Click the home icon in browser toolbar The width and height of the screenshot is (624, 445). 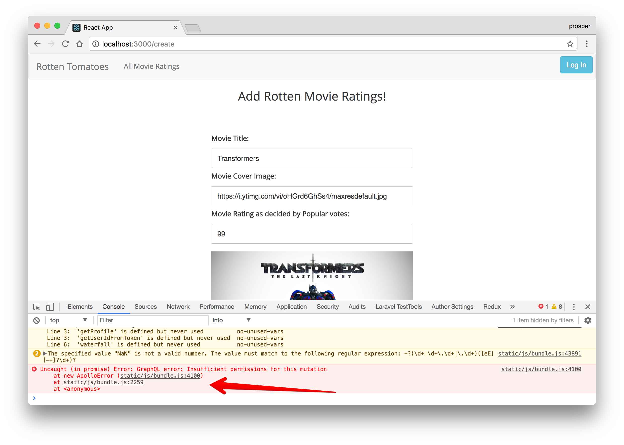tap(80, 44)
